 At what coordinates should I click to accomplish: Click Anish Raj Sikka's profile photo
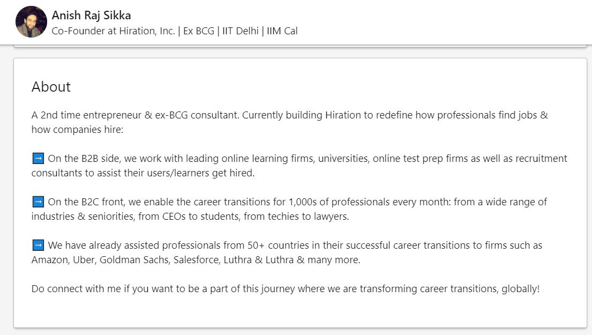coord(32,22)
